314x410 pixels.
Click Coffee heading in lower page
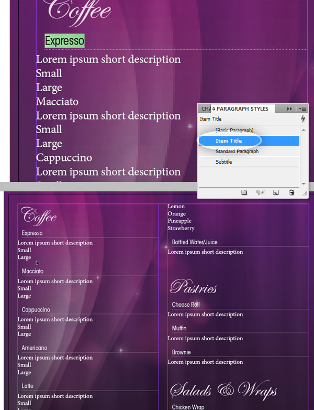(x=39, y=216)
